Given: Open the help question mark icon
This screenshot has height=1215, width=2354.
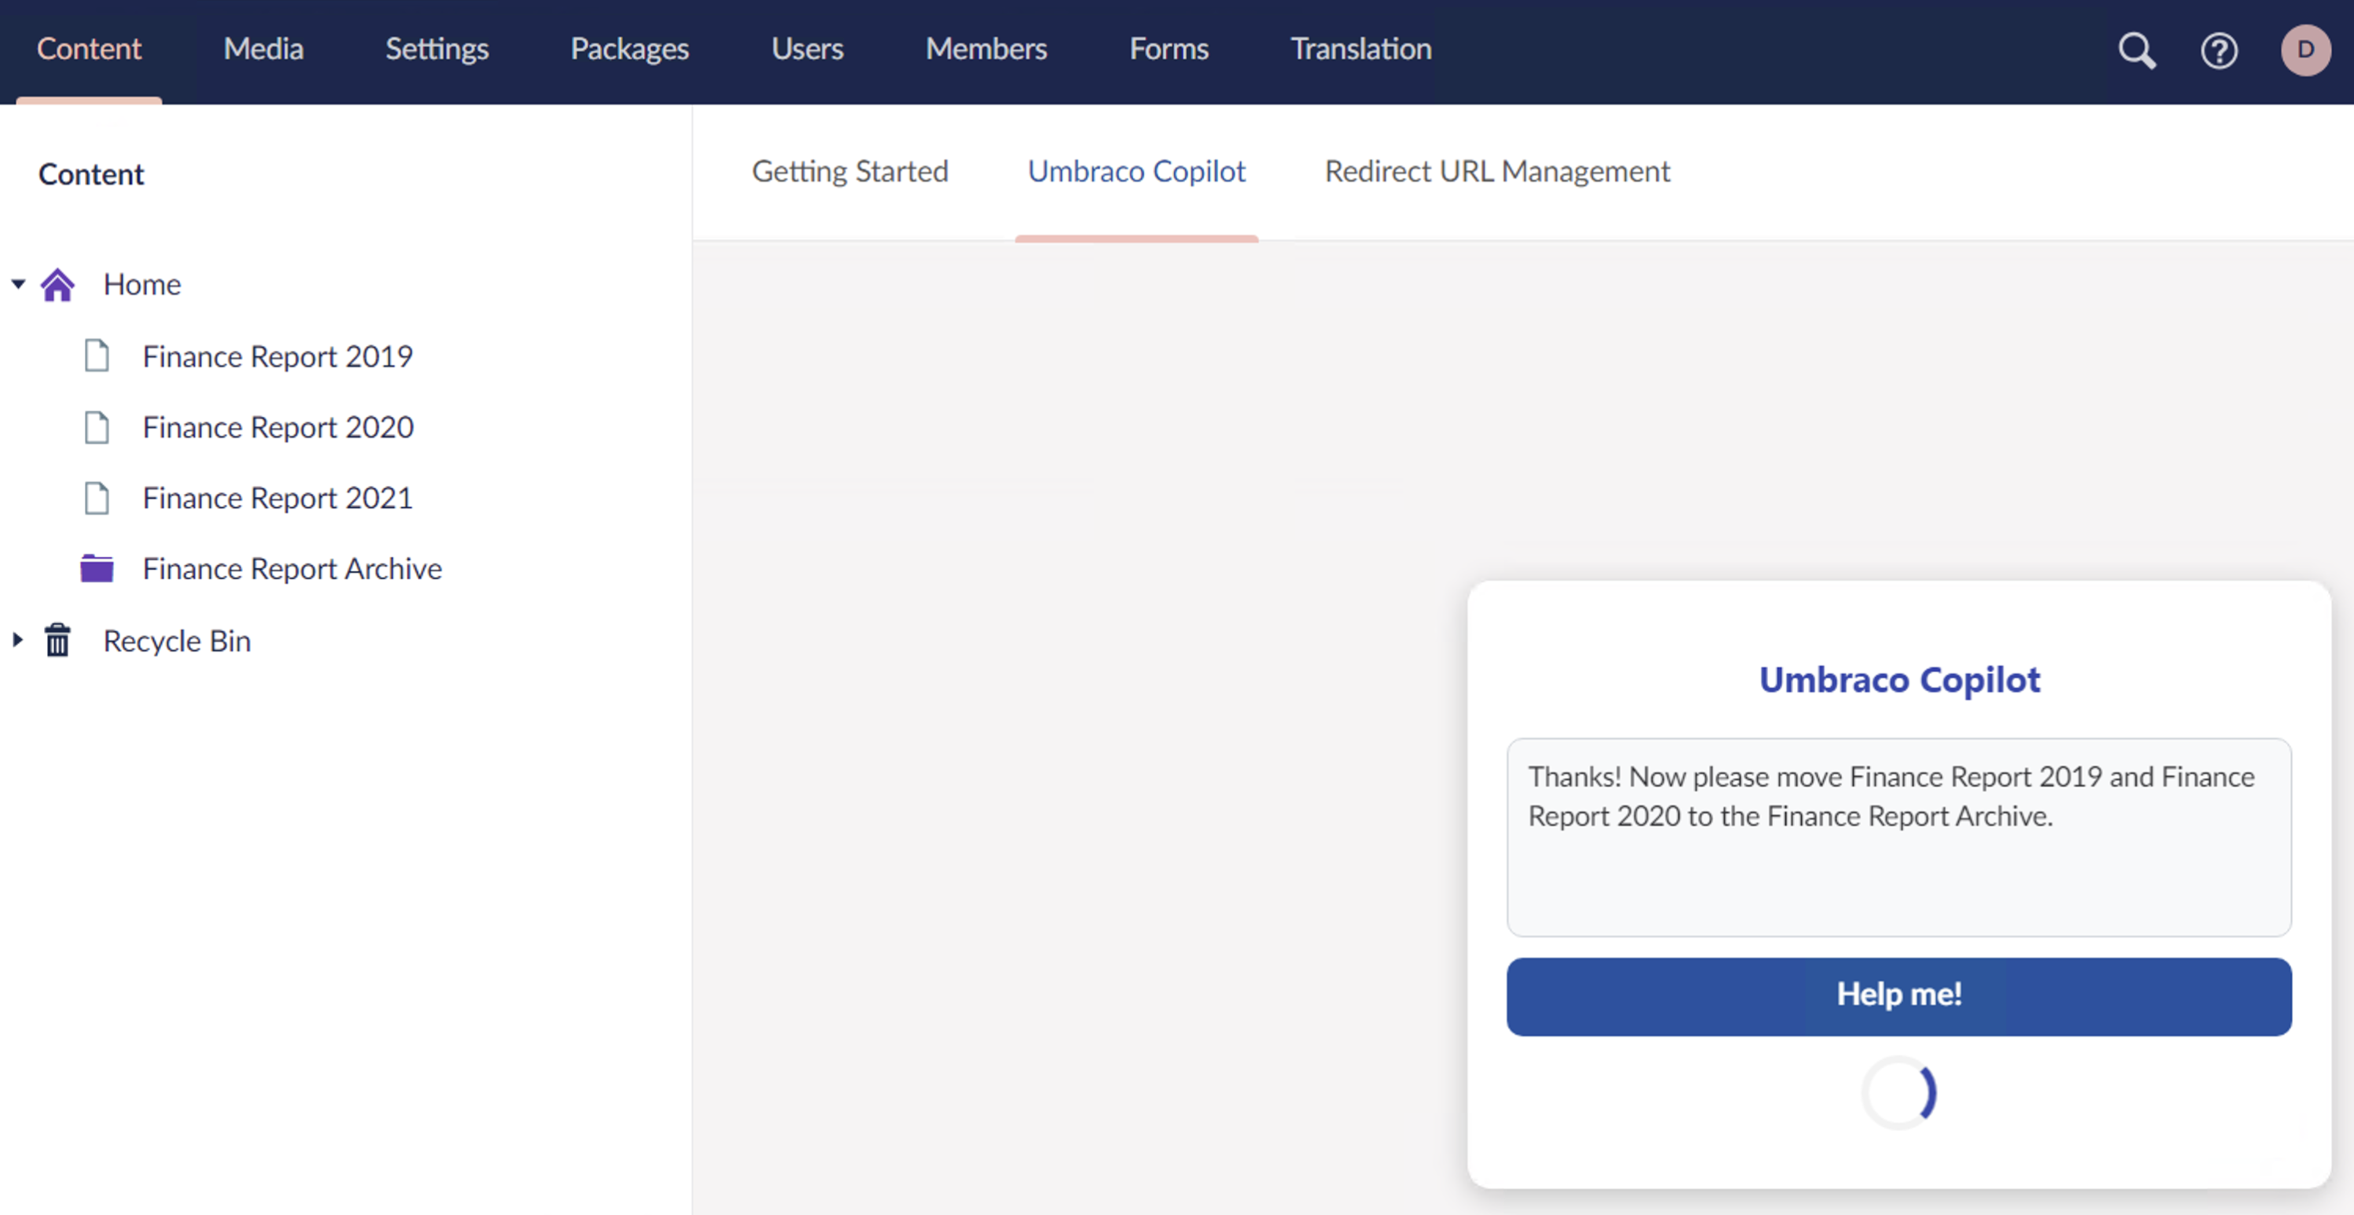Looking at the screenshot, I should (2219, 50).
